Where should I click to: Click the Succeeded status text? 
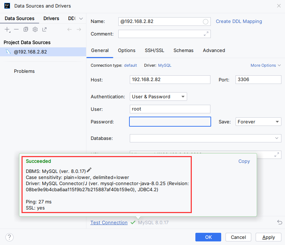click(x=38, y=161)
